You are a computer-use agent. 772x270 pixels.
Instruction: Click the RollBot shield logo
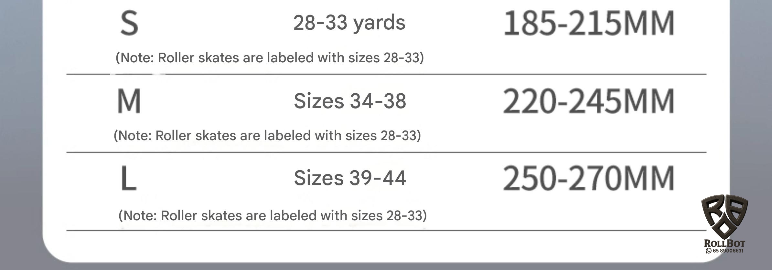coord(724,216)
